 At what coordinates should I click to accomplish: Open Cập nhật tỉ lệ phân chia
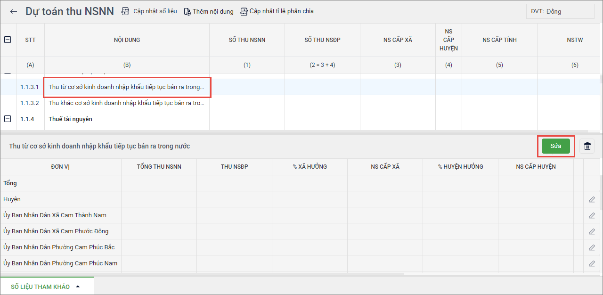pyautogui.click(x=277, y=11)
